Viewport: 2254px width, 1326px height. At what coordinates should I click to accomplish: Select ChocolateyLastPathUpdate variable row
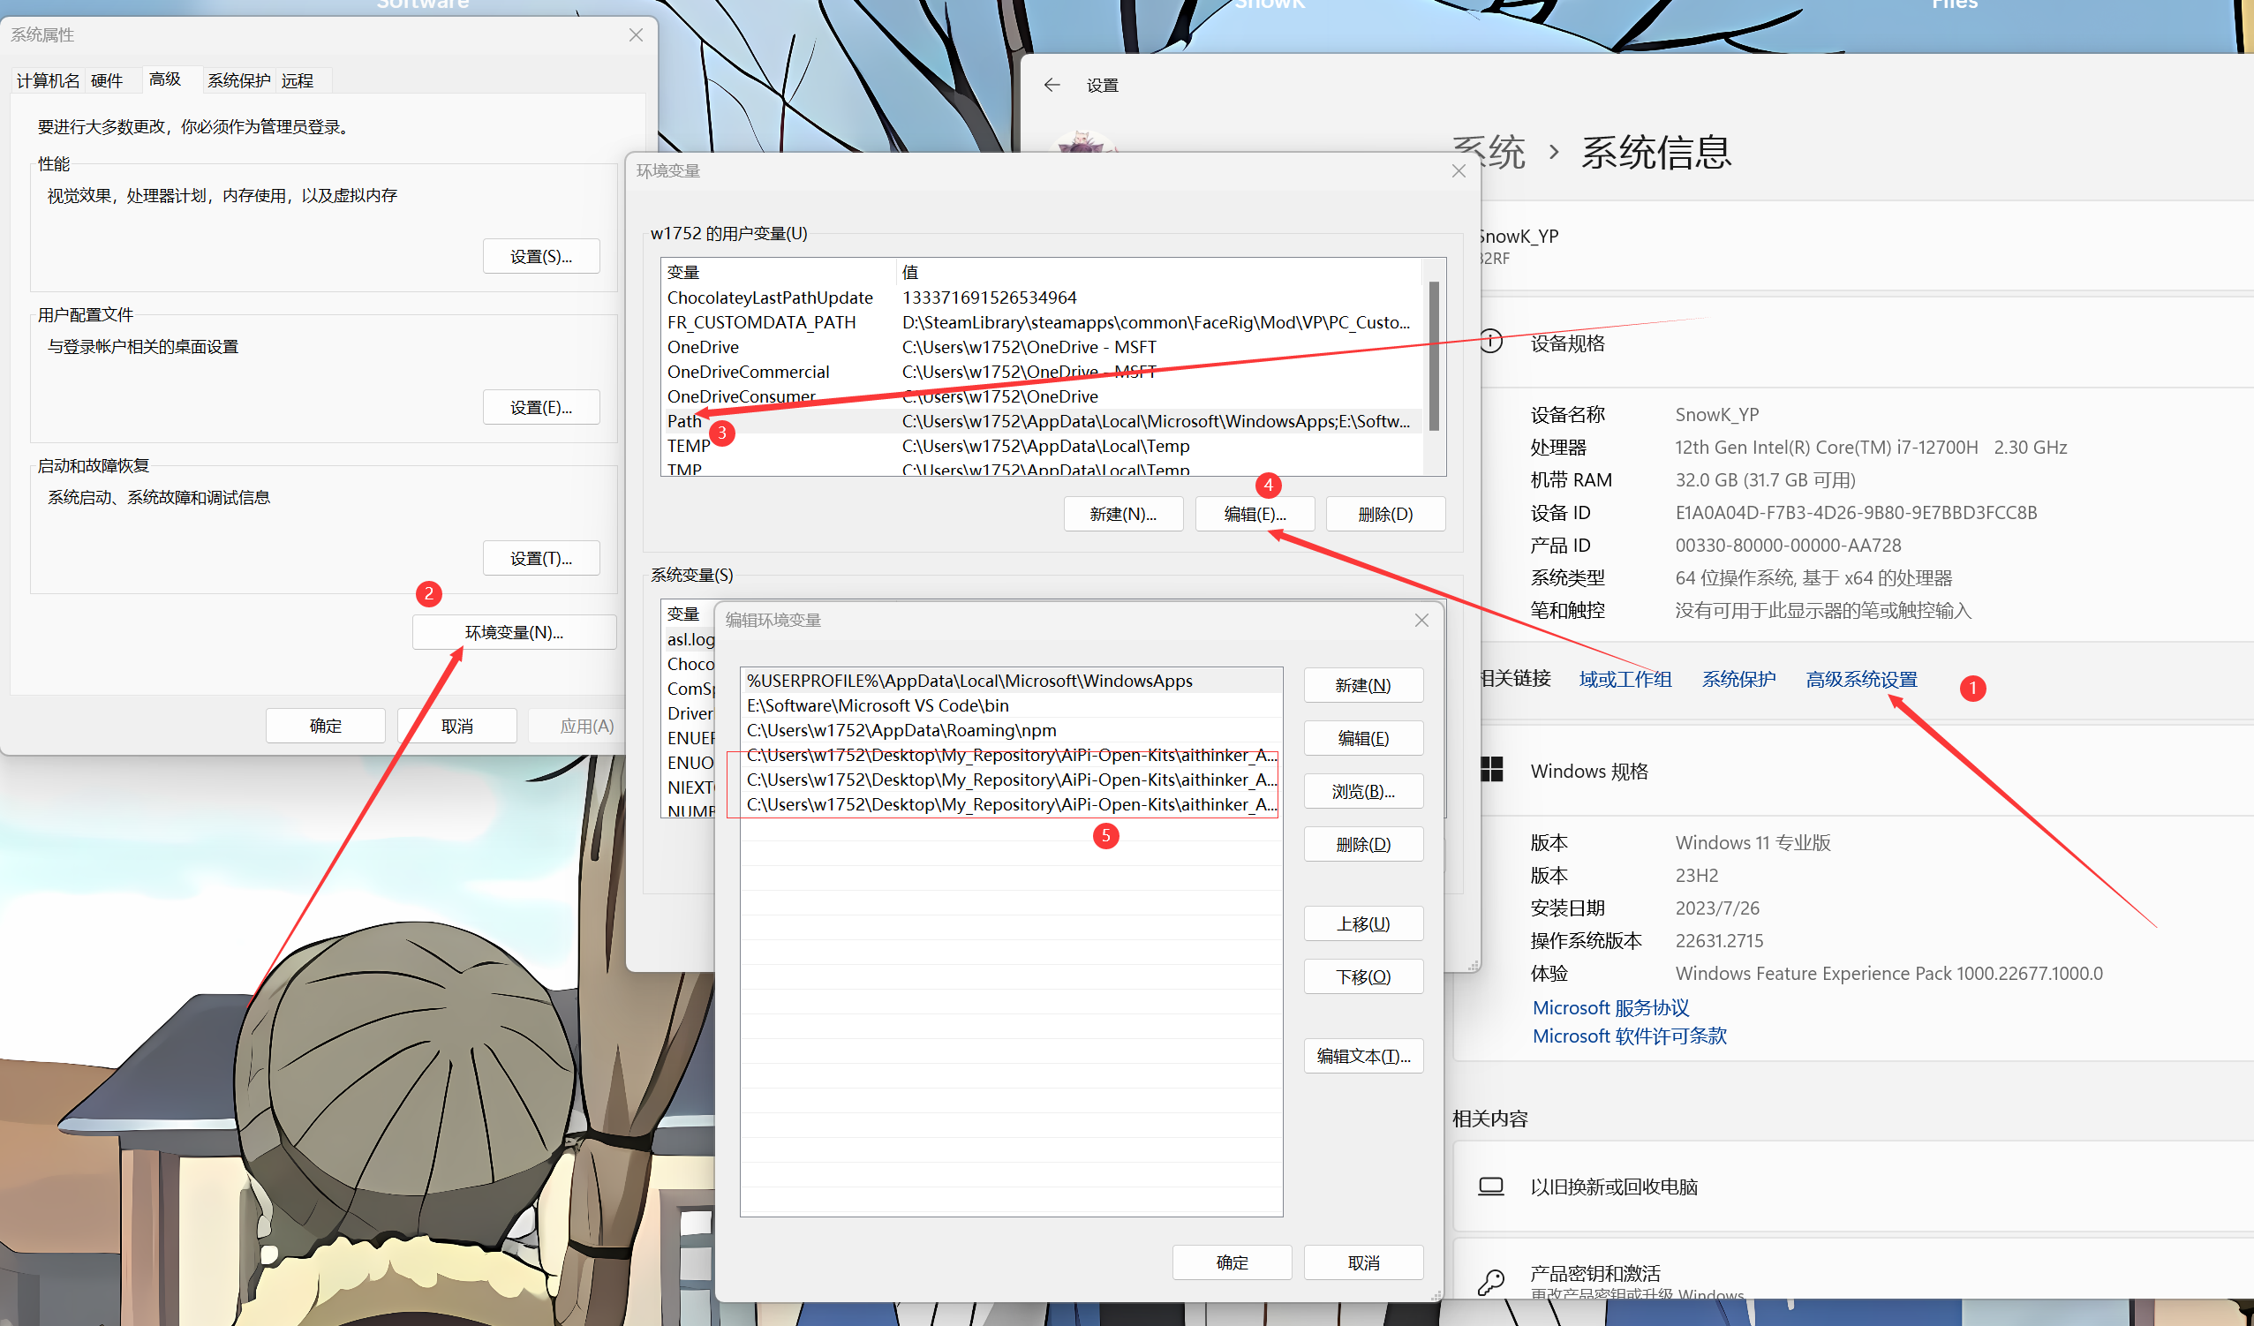(x=1041, y=298)
